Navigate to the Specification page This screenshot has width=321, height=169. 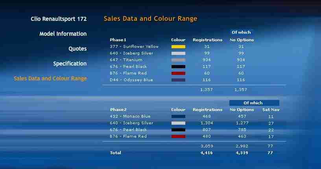tap(70, 64)
